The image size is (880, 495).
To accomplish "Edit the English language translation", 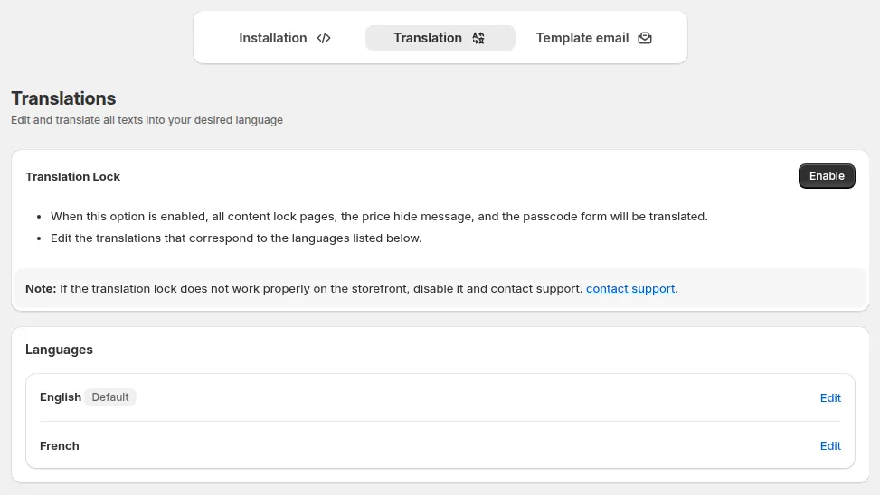I will coord(830,398).
